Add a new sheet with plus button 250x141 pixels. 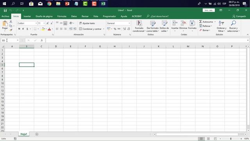point(37,134)
